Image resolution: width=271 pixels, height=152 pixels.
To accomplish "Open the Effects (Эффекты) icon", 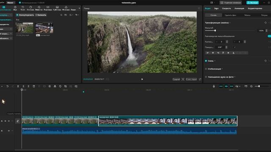I will [39, 7].
